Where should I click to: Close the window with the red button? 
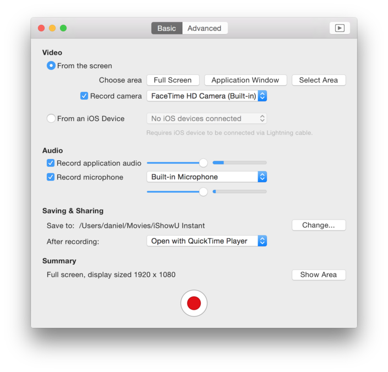pyautogui.click(x=41, y=28)
